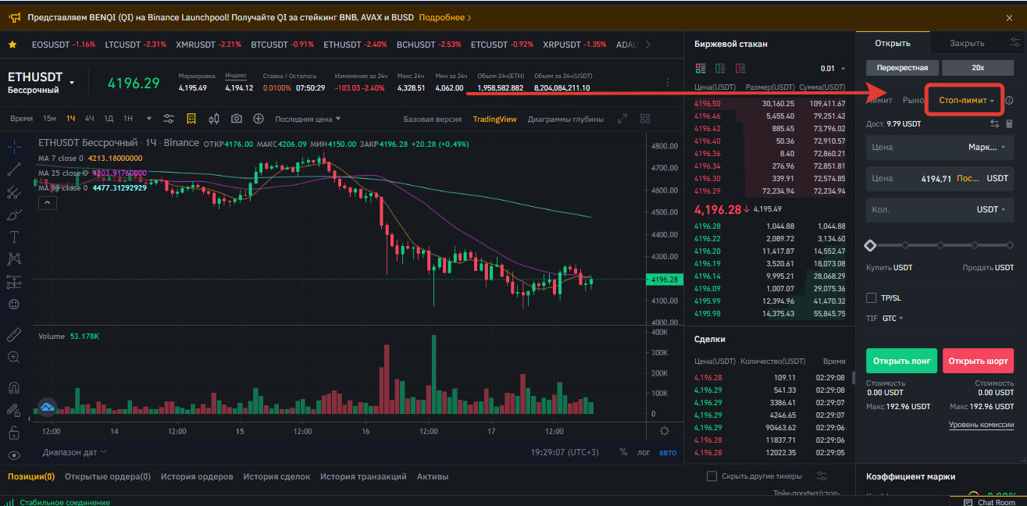
Task: Click the plus circle icon in chart toolbar
Action: pos(259,119)
